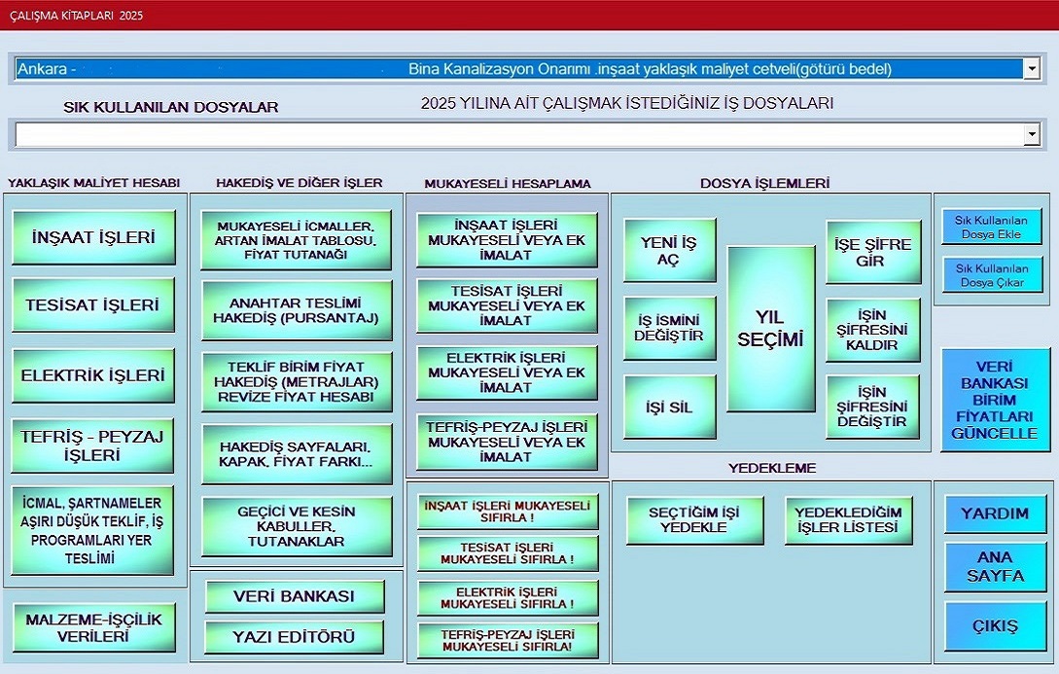This screenshot has height=674, width=1059.
Task: Open ANAHTAR TESLİMİ HAKEDİŞ (PURSANTAJ)
Action: [296, 310]
